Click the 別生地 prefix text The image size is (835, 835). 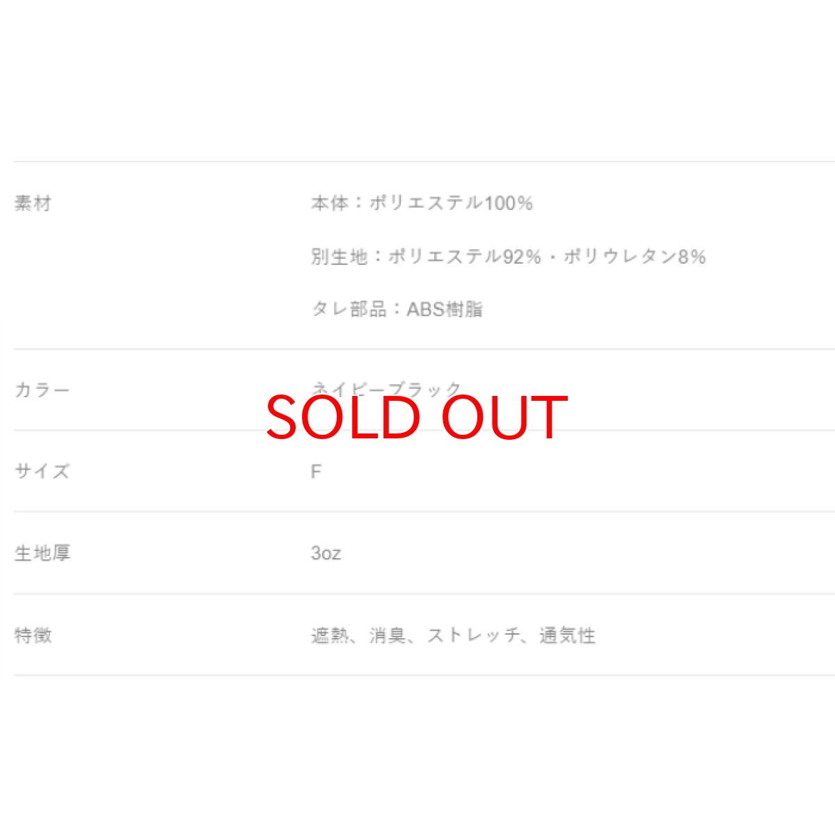tap(339, 257)
